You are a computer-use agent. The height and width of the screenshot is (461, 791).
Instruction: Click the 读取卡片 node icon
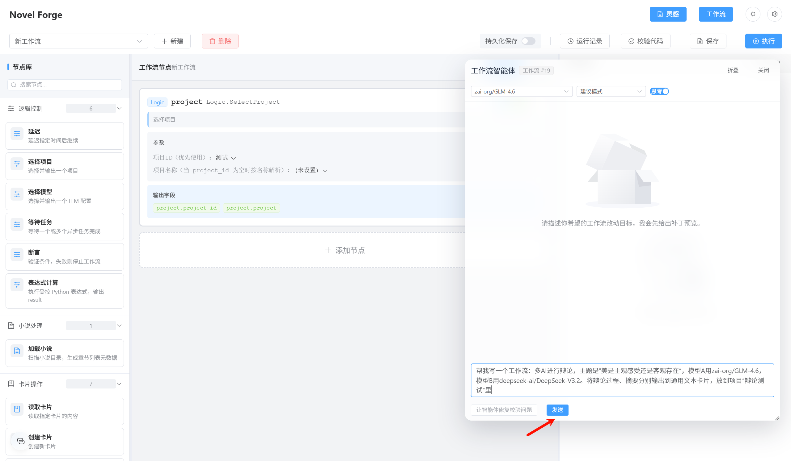(17, 409)
